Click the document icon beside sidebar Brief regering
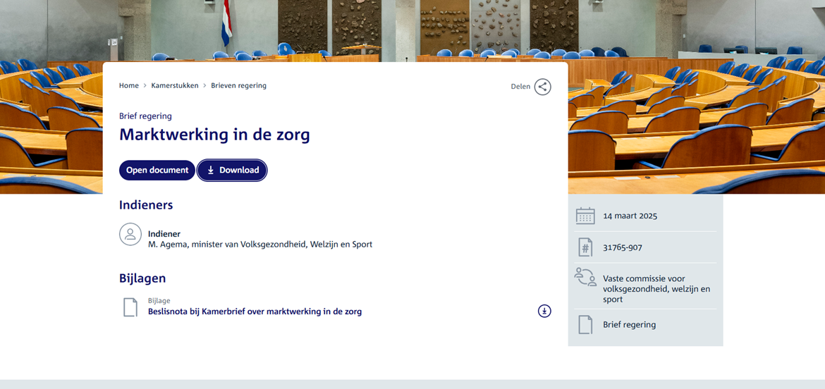Screen dimensions: 825x389 (x=585, y=325)
